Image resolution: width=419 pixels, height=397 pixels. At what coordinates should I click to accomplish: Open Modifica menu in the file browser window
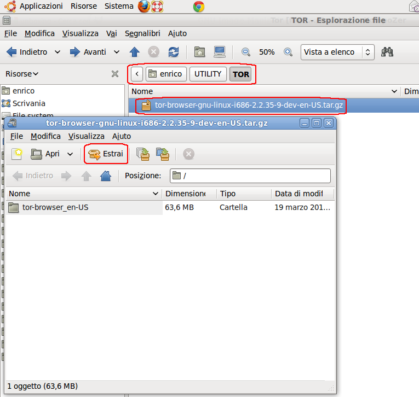click(39, 33)
